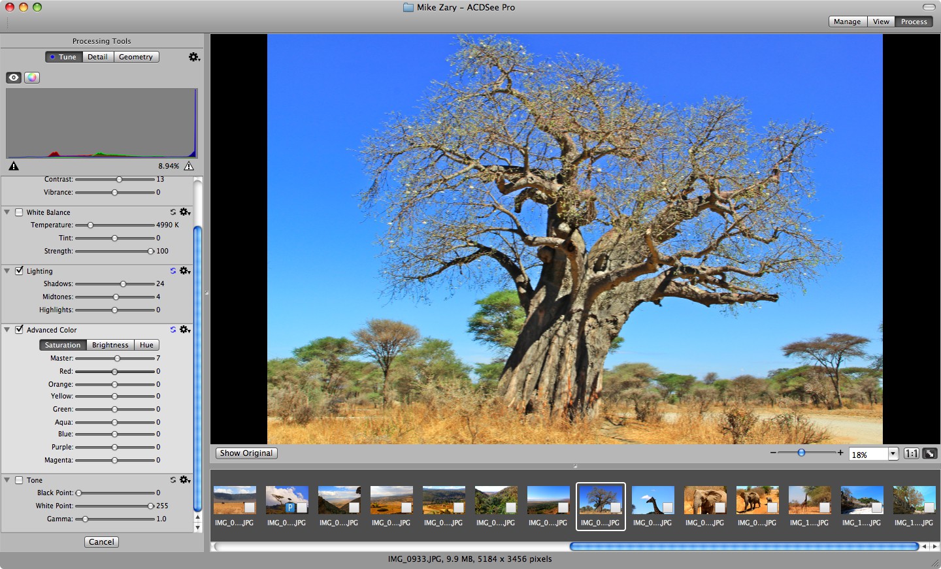Enable the Tone section checkbox
Image resolution: width=941 pixels, height=569 pixels.
(19, 480)
